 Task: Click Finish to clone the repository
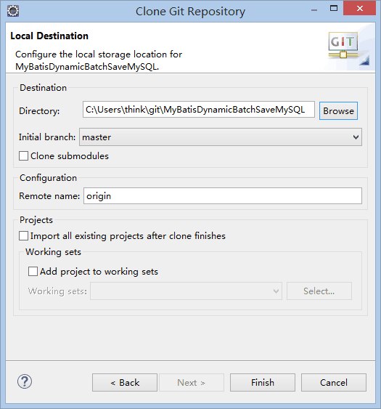(x=263, y=383)
